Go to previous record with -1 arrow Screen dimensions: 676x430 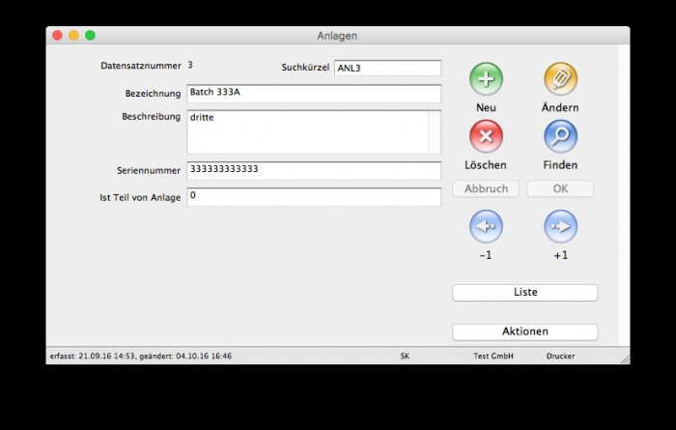pyautogui.click(x=486, y=226)
